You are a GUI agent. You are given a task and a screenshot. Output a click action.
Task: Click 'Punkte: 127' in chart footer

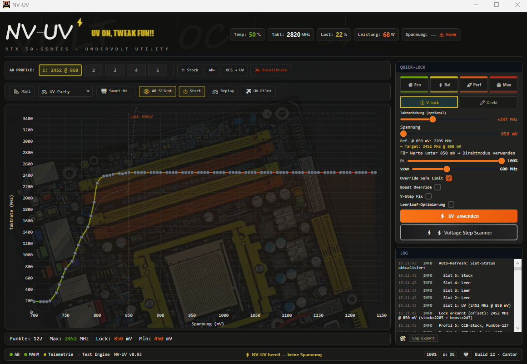(26, 339)
